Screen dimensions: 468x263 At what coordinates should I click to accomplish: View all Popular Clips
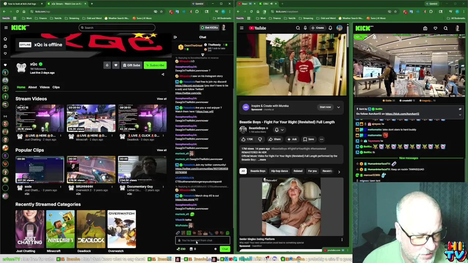point(162,150)
